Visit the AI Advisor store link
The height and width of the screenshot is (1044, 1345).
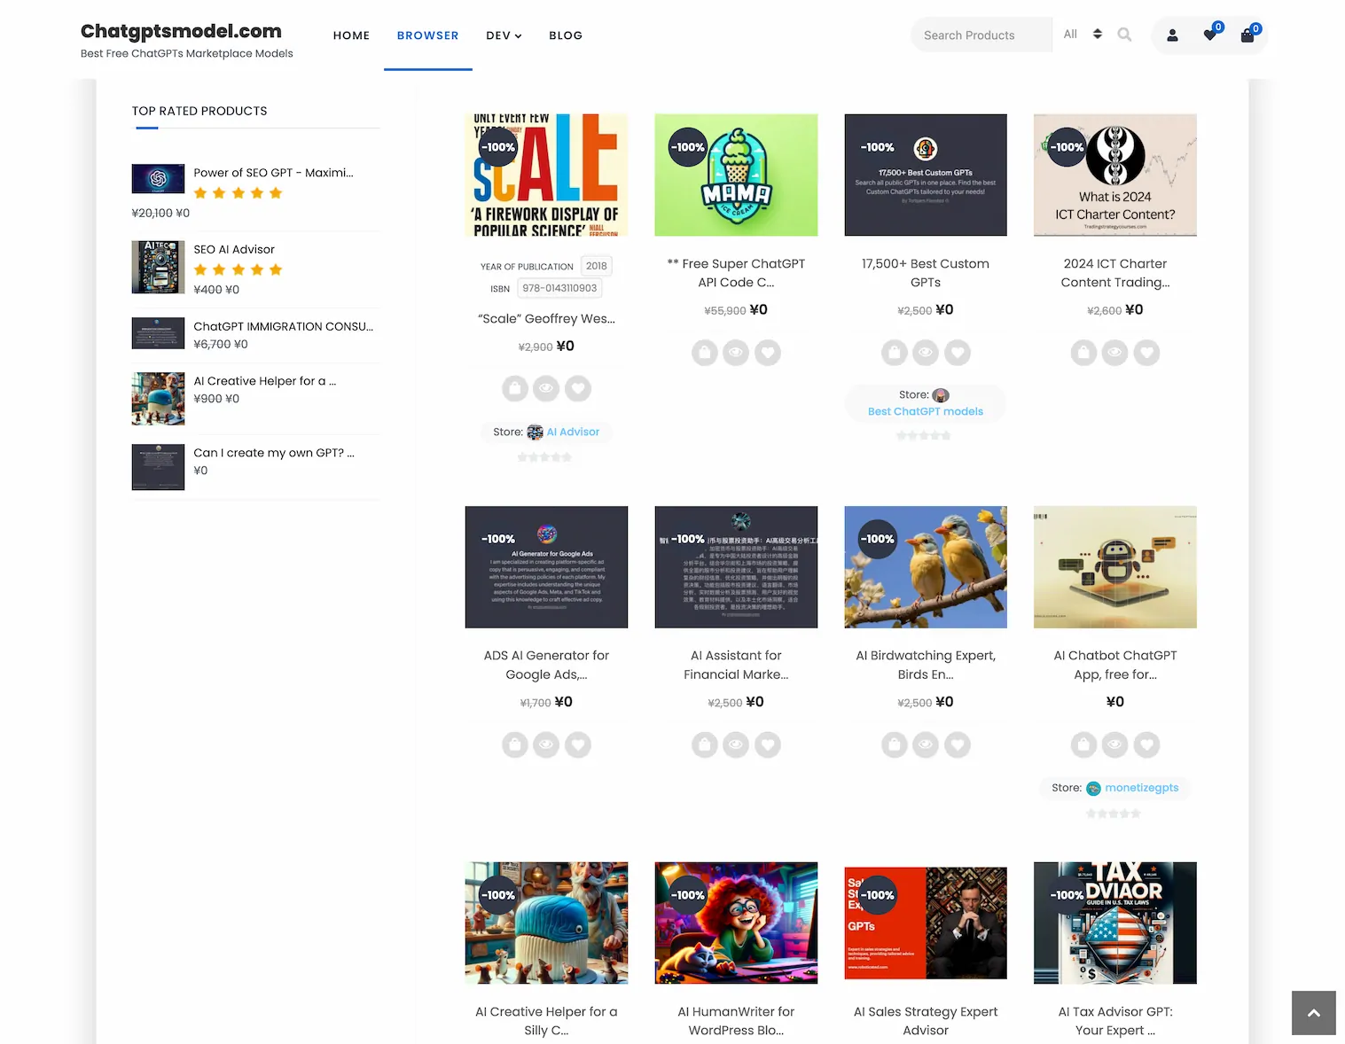coord(573,432)
